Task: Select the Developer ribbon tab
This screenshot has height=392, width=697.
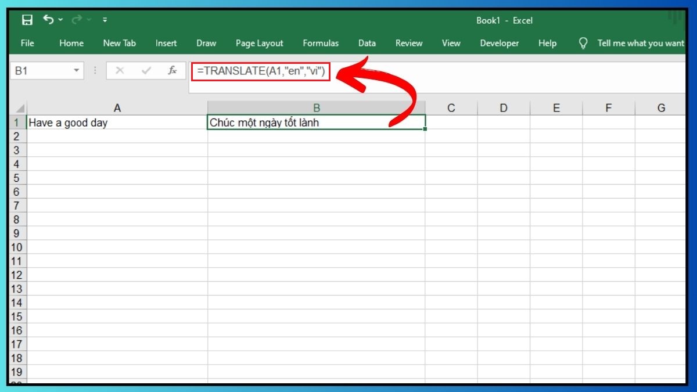Action: pos(500,42)
